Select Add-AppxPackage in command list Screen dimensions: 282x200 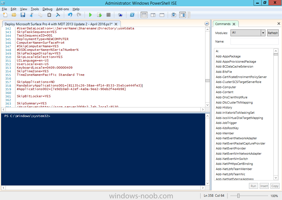point(228,56)
